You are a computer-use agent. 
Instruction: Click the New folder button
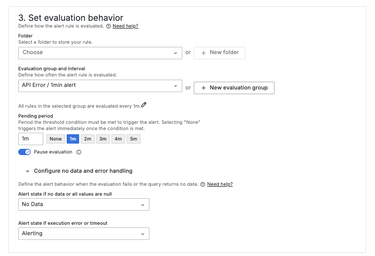(x=219, y=53)
